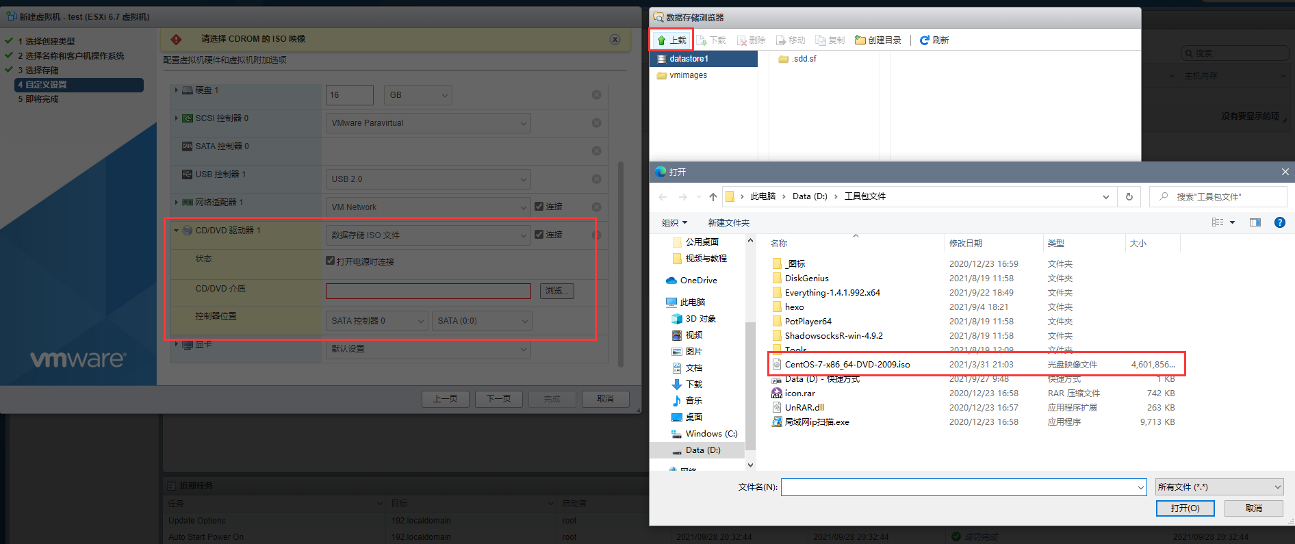Select the icon.rar file
Image resolution: width=1295 pixels, height=544 pixels.
coord(799,393)
